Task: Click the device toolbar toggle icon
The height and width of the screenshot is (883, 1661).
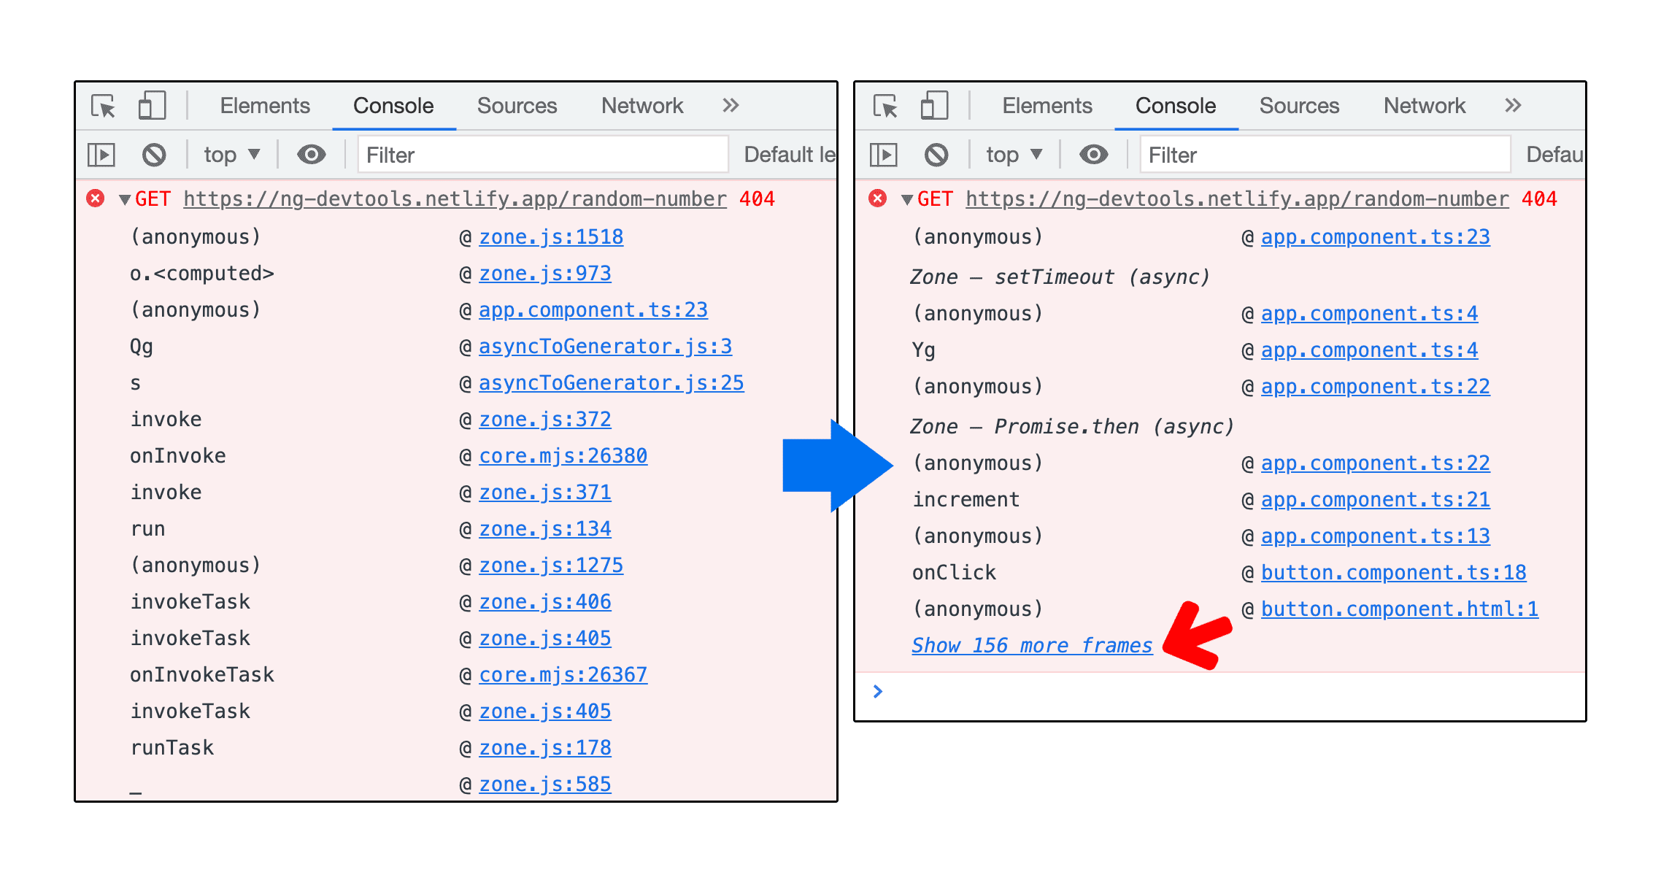Action: pos(147,107)
